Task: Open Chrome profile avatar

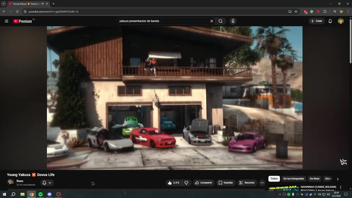Action: [x=341, y=12]
